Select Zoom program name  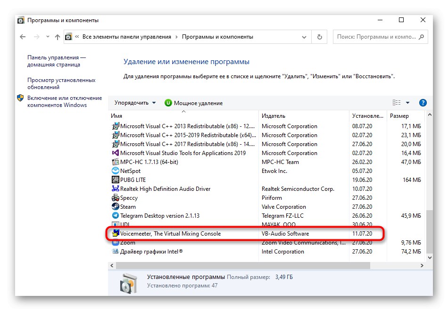[x=127, y=243]
